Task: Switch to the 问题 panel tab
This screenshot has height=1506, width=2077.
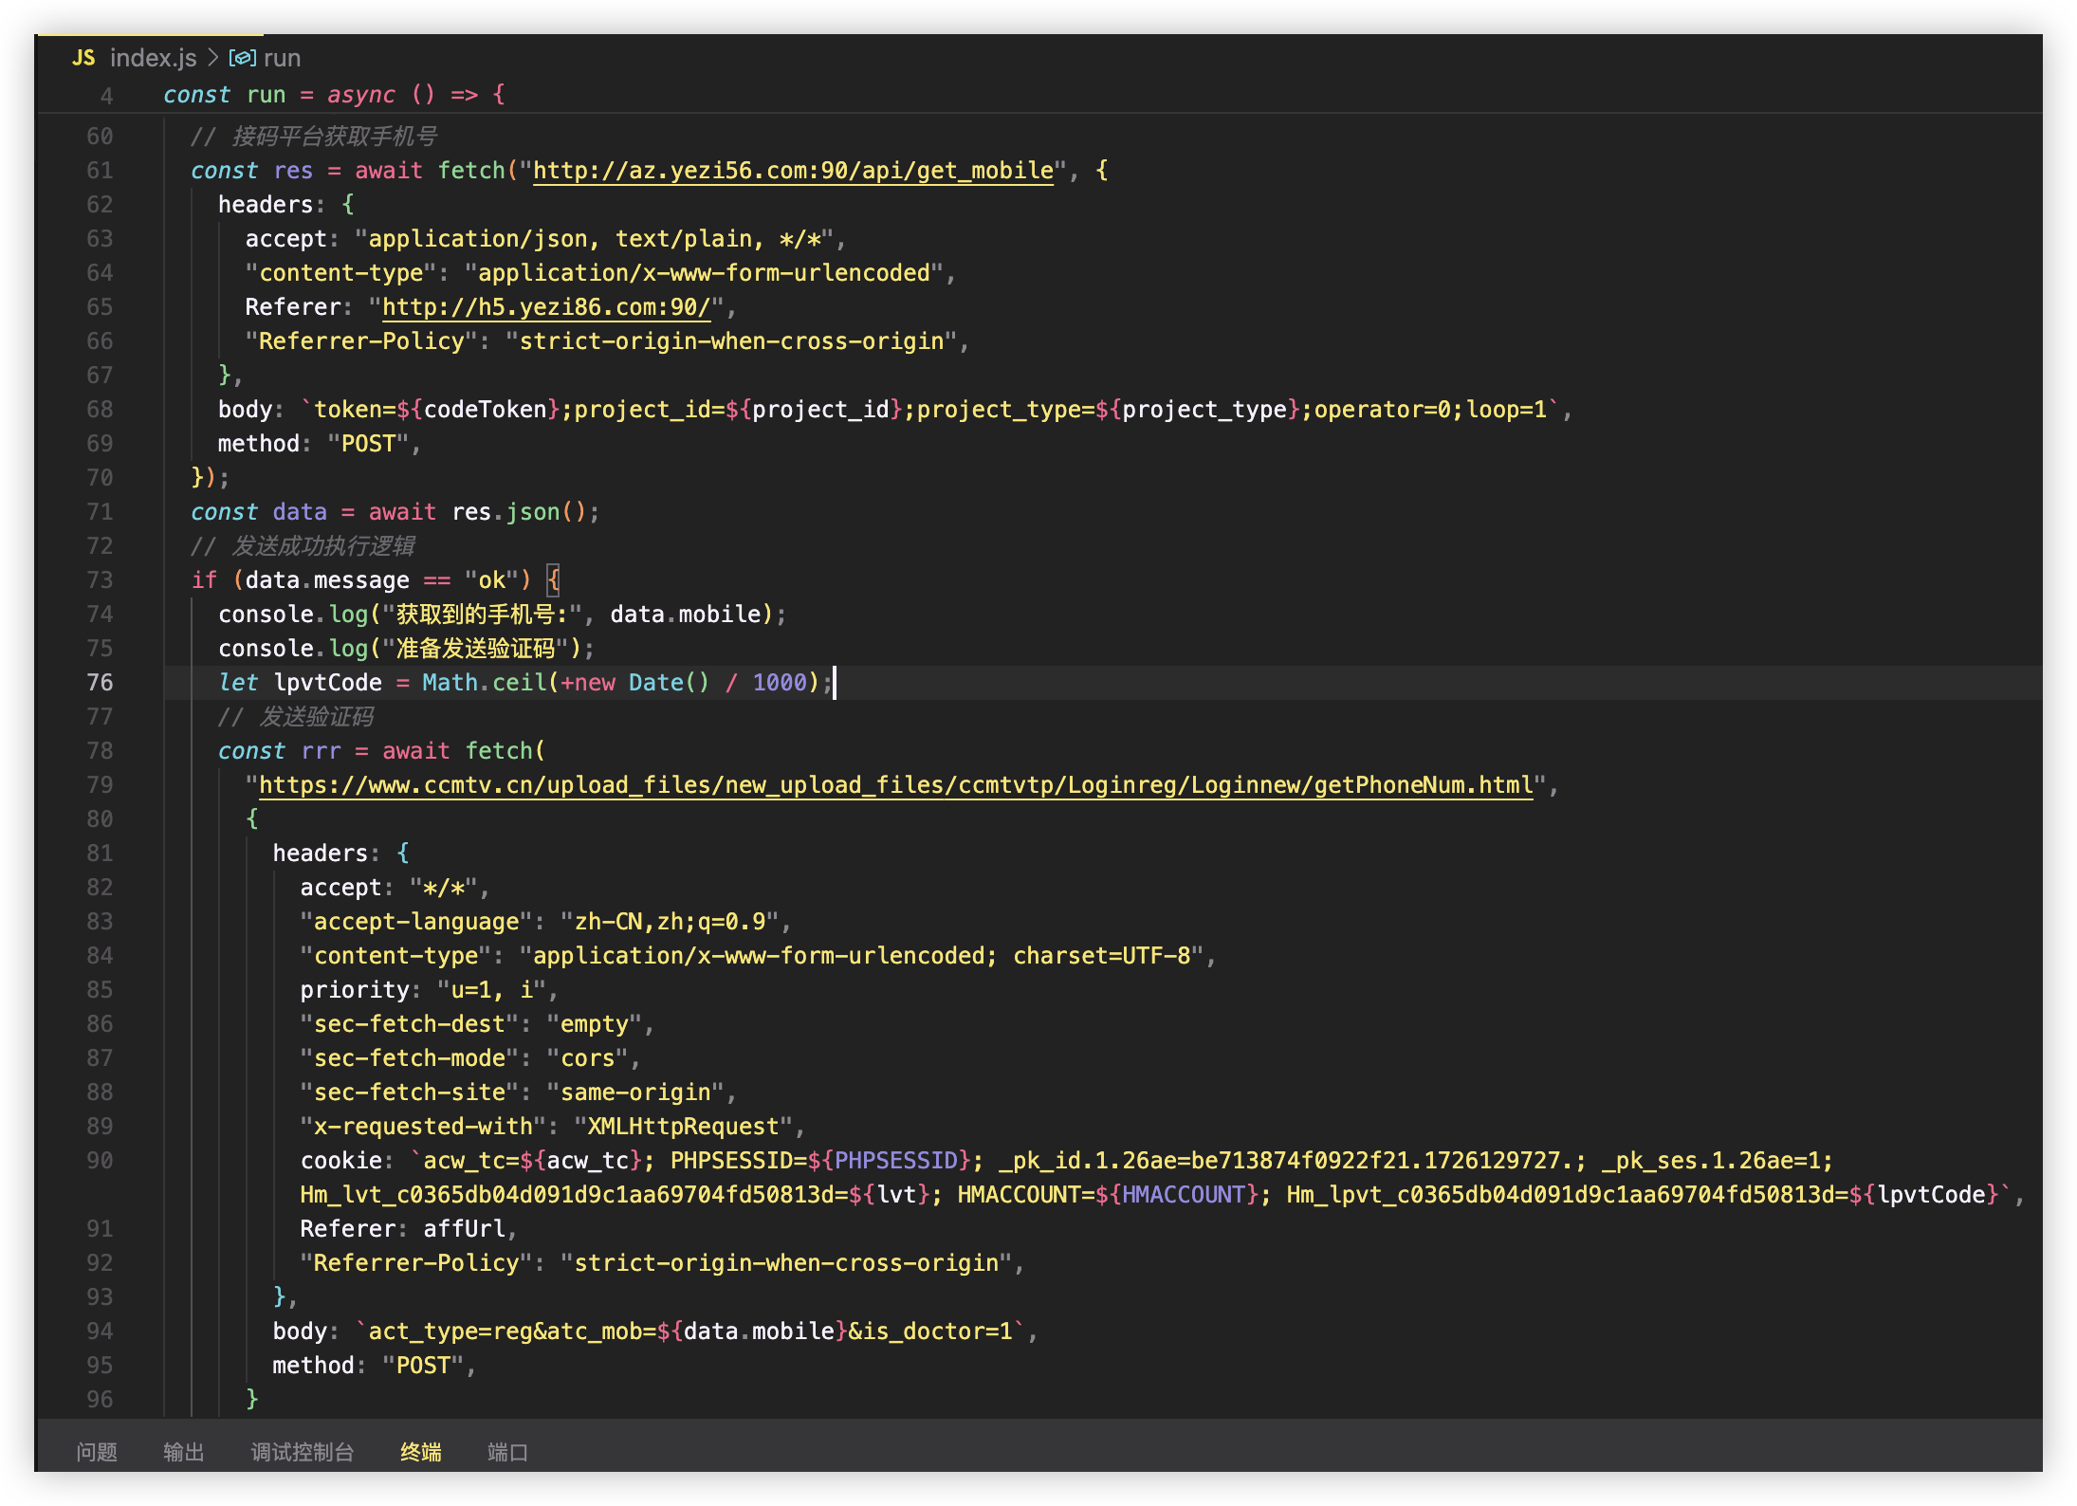Action: [x=97, y=1452]
